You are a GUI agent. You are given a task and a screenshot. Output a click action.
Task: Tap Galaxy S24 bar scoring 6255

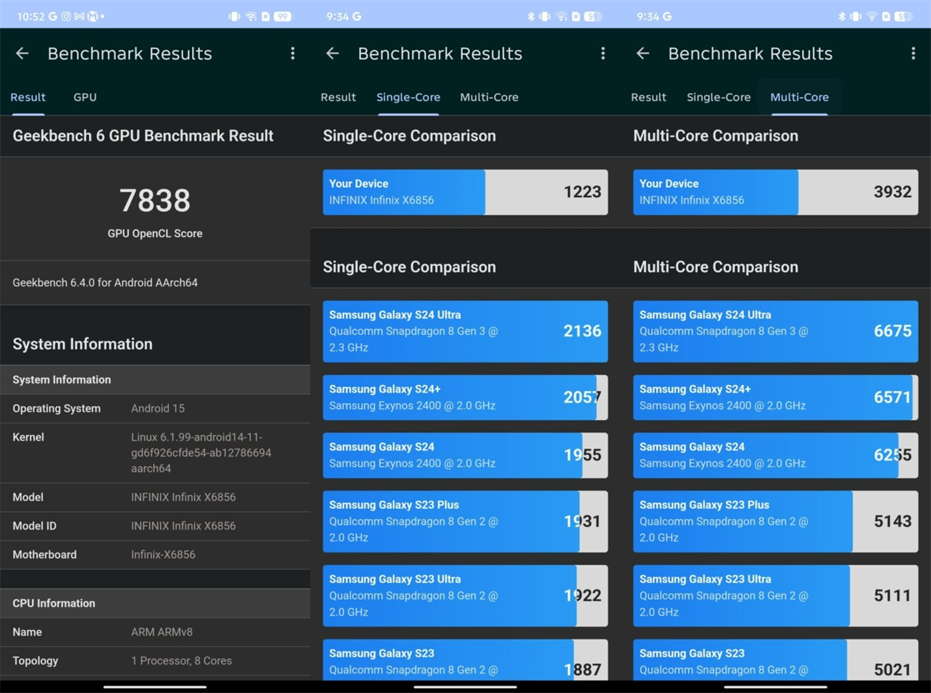tap(776, 455)
